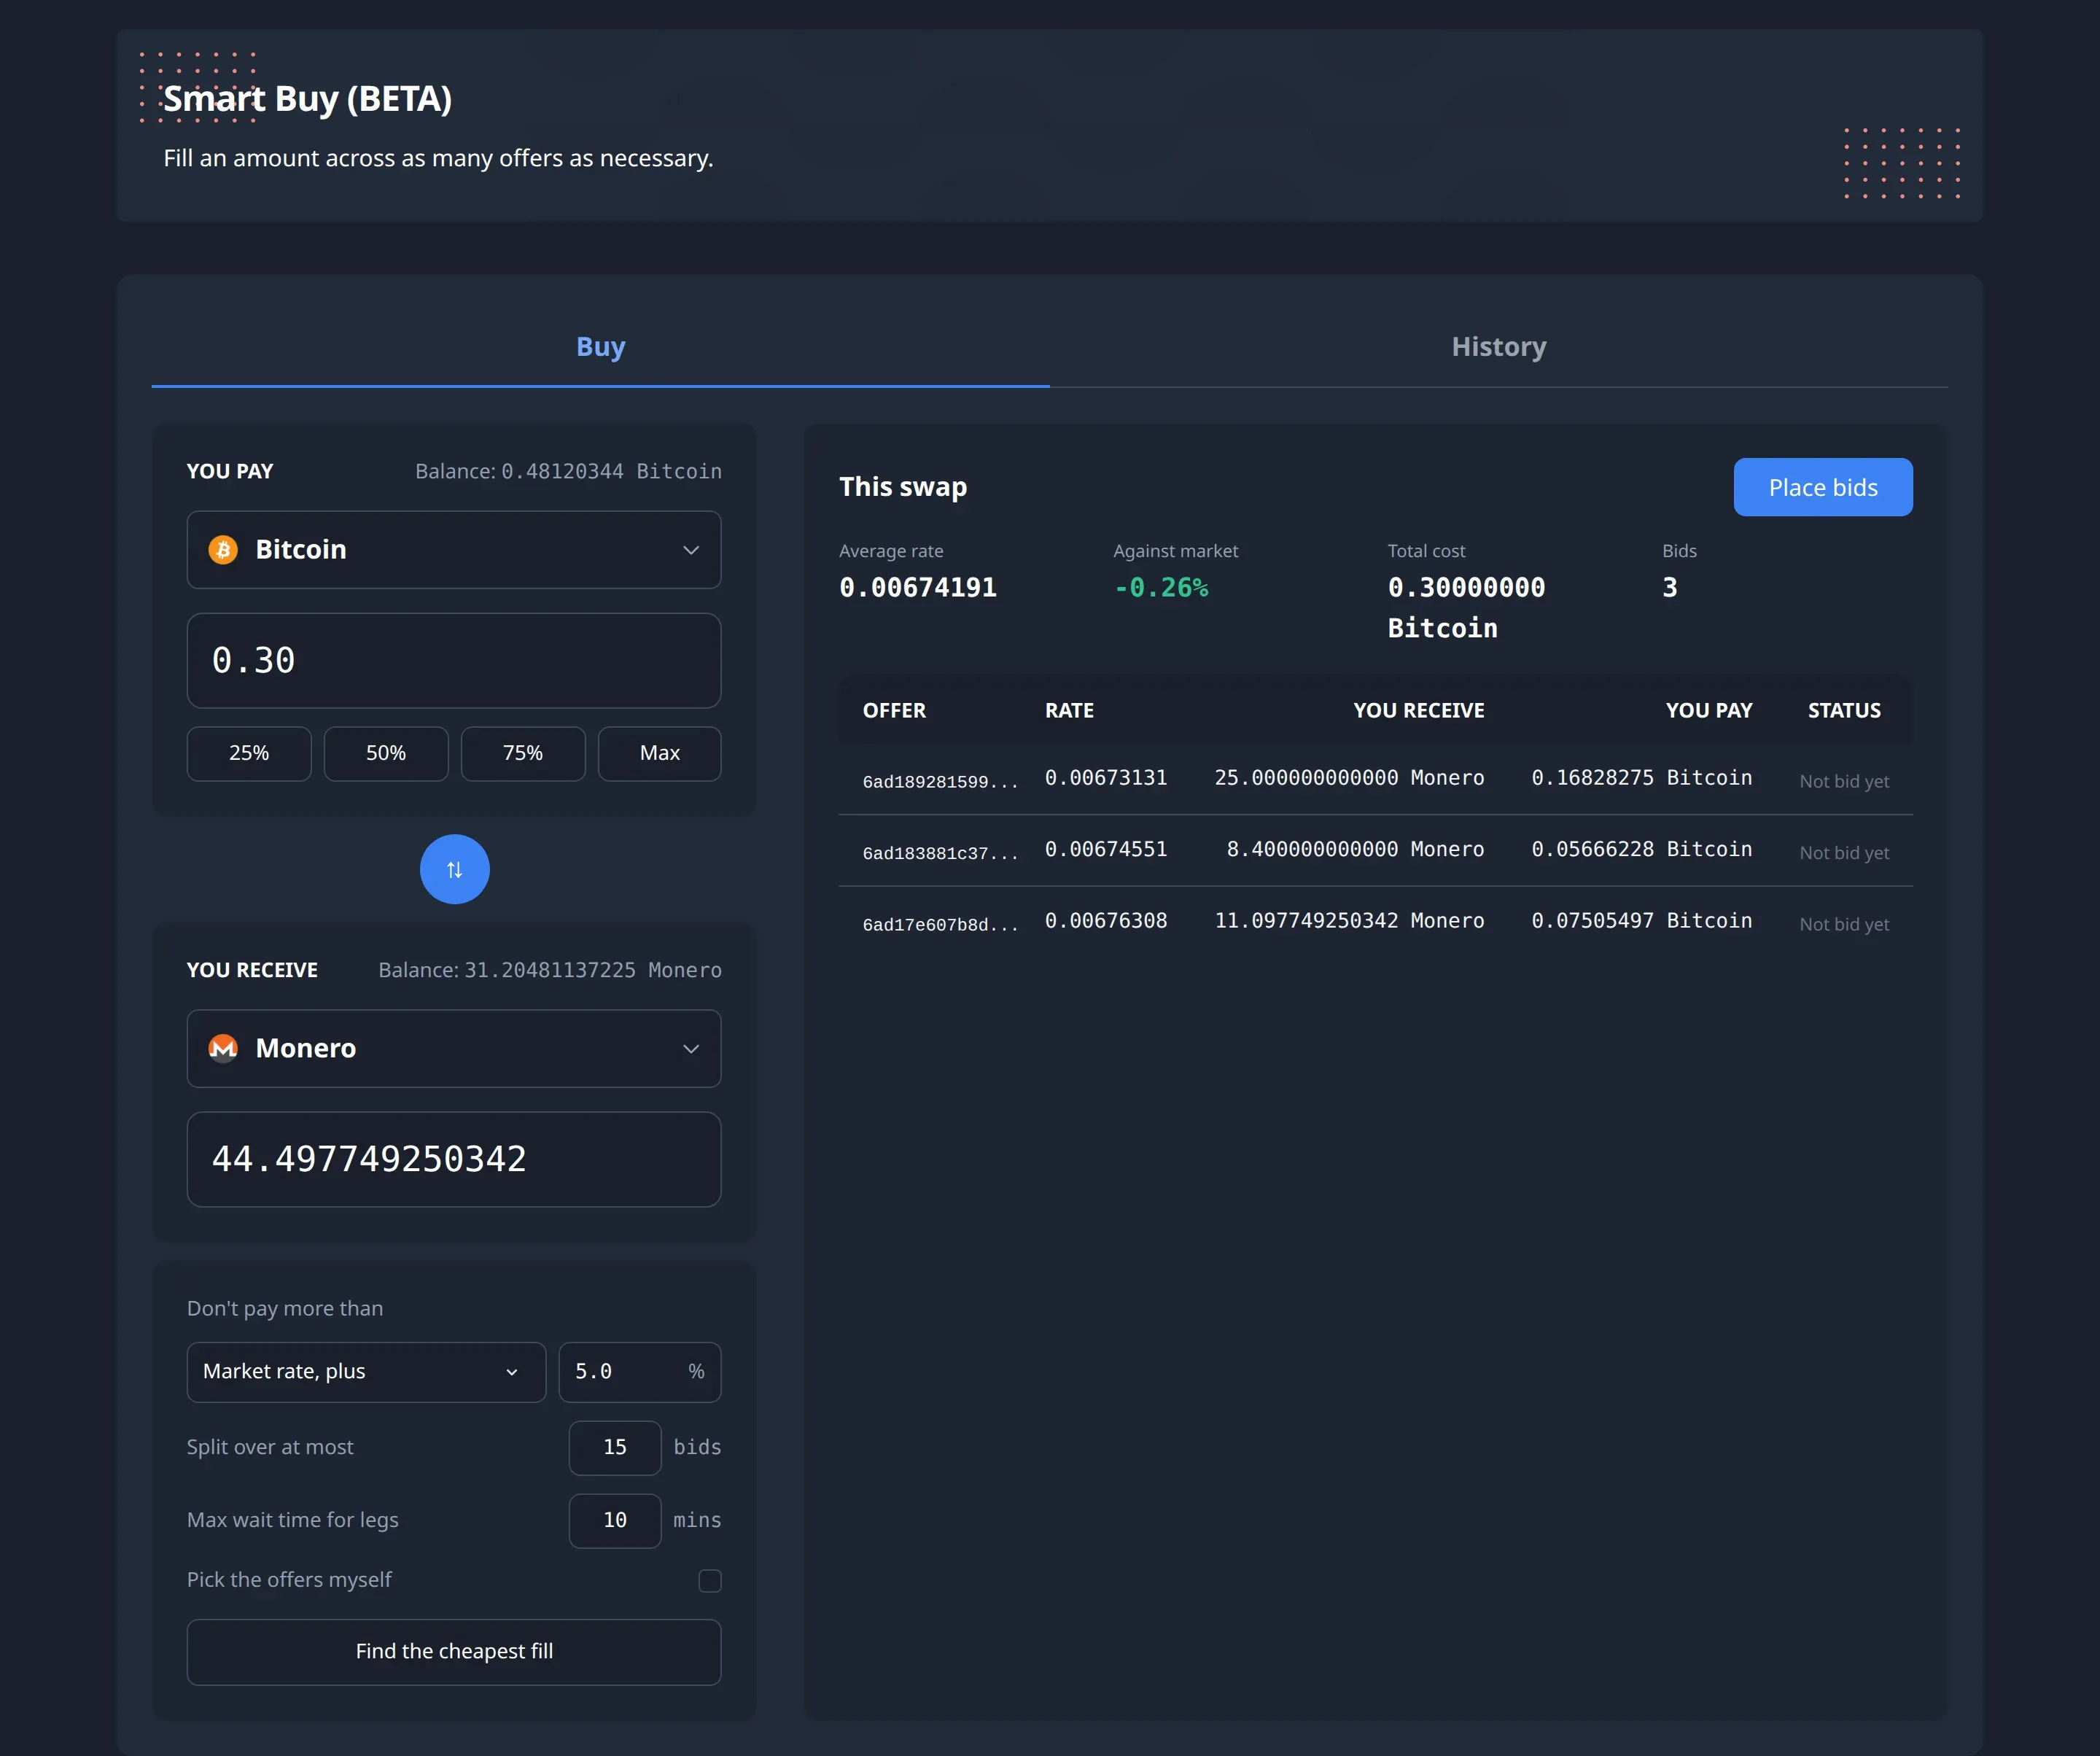Edit the 5.0 percent markup field
Viewport: 2100px width, 1756px height.
point(640,1371)
